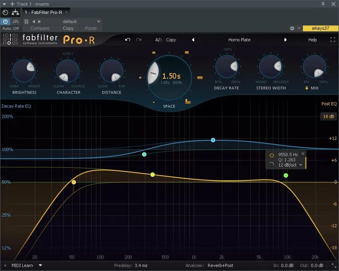Click the host Copy button

pos(68,28)
